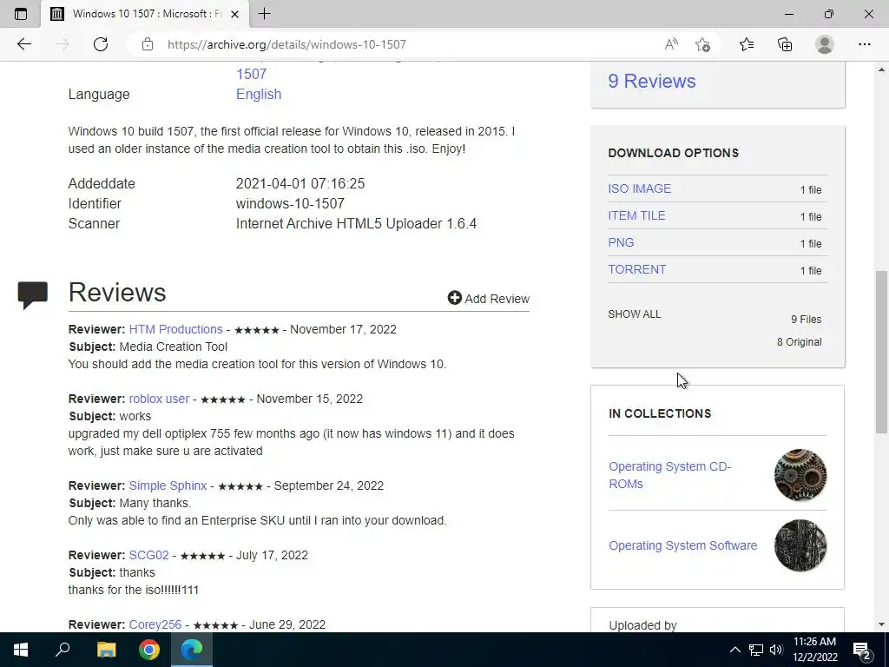The width and height of the screenshot is (889, 667).
Task: Open Edge Settings and more menu
Action: click(x=864, y=44)
